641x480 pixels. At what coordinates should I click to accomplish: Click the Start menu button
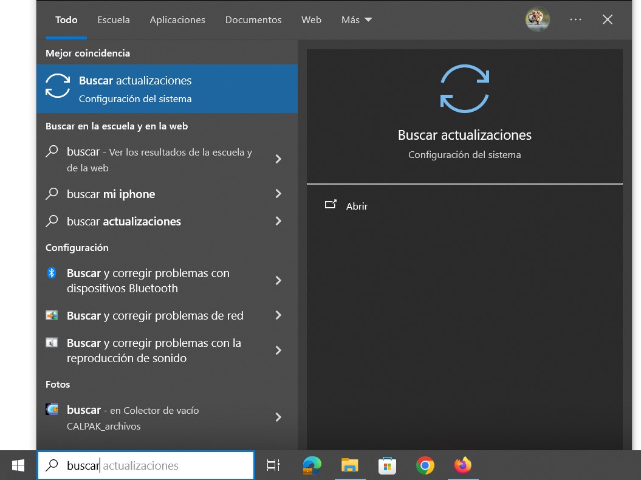coord(17,465)
